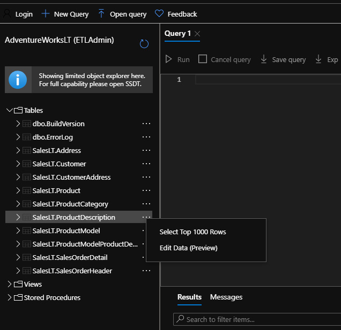Open ellipsis menu for dbo.BuildVersion
The width and height of the screenshot is (341, 330).
[x=146, y=124]
